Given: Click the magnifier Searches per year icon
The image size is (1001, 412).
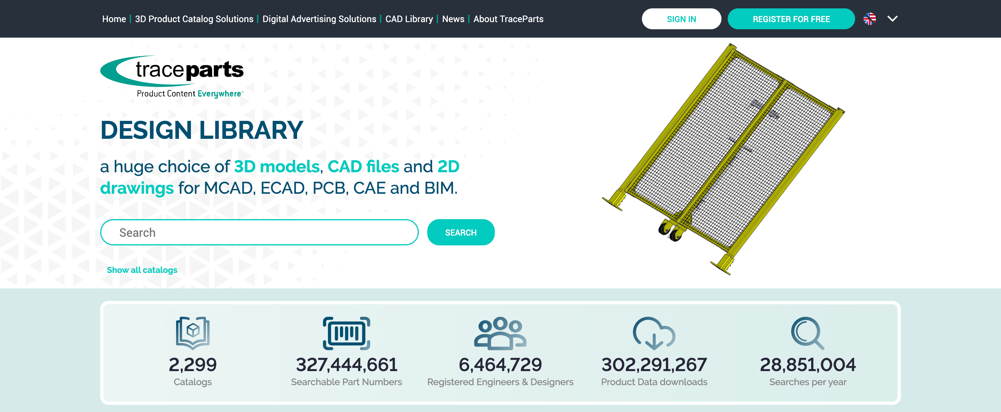Looking at the screenshot, I should [808, 333].
